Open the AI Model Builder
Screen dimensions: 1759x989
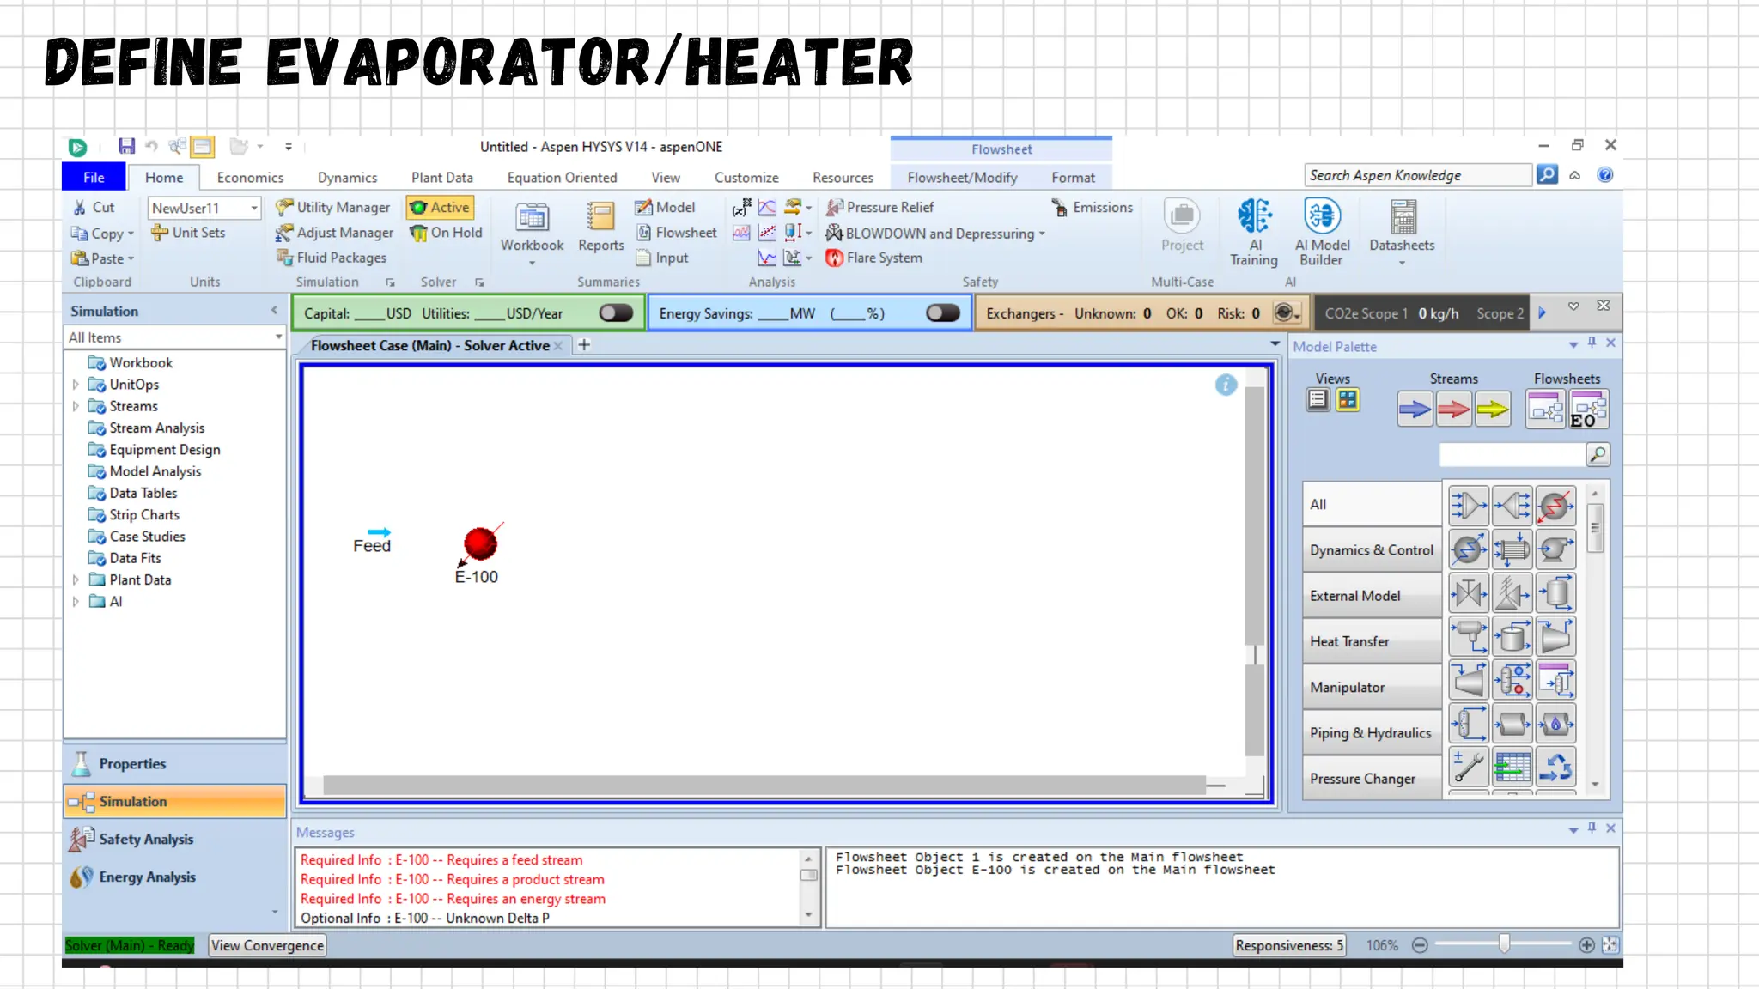(x=1322, y=234)
